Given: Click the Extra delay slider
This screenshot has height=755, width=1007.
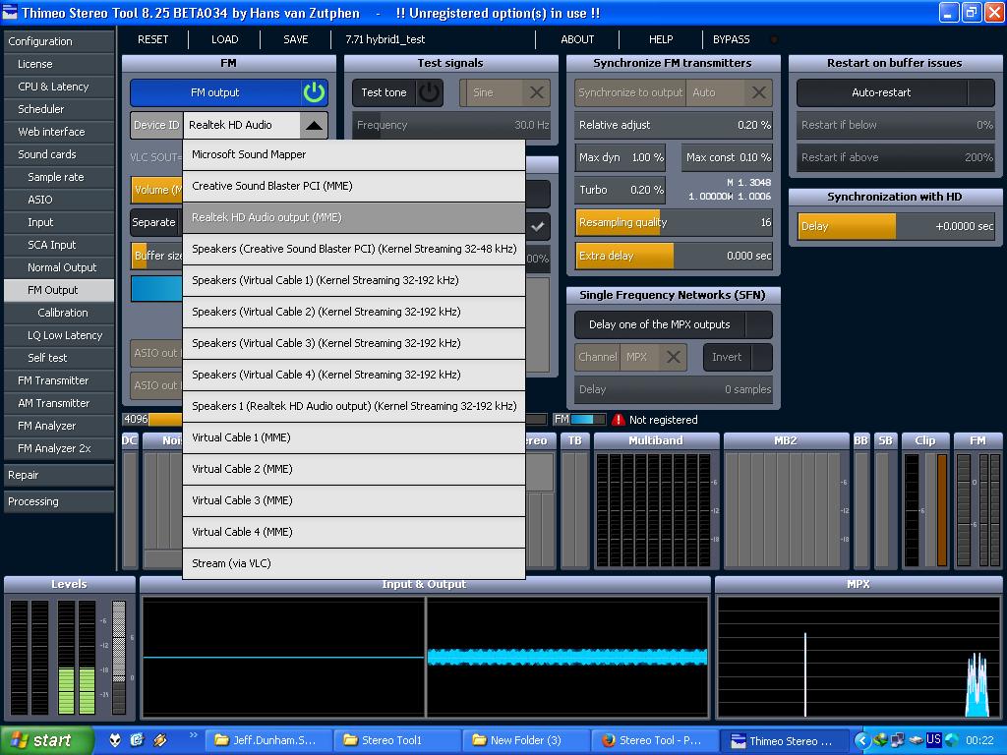Looking at the screenshot, I should (x=674, y=256).
